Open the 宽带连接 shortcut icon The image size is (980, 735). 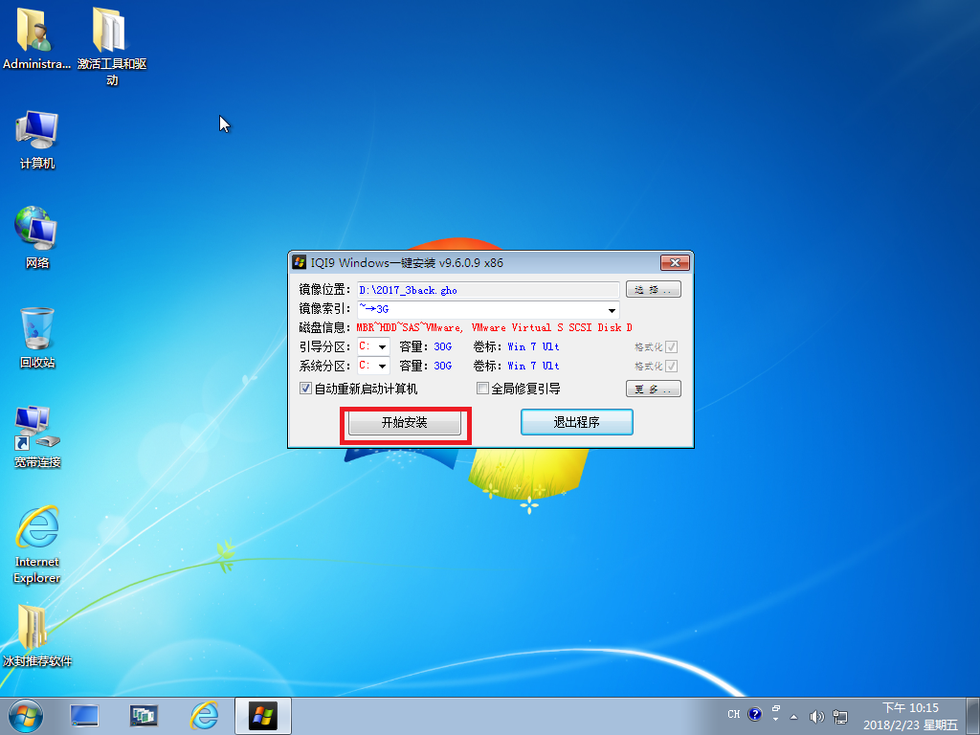(37, 437)
